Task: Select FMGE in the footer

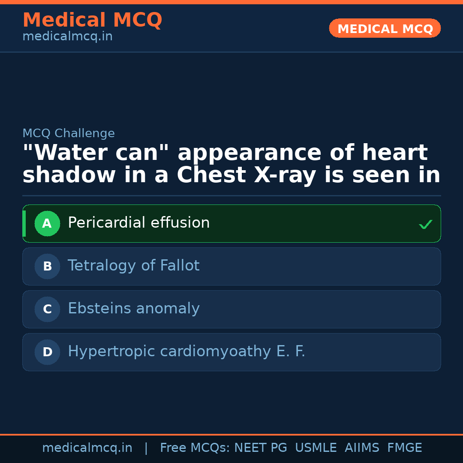Action: [404, 448]
